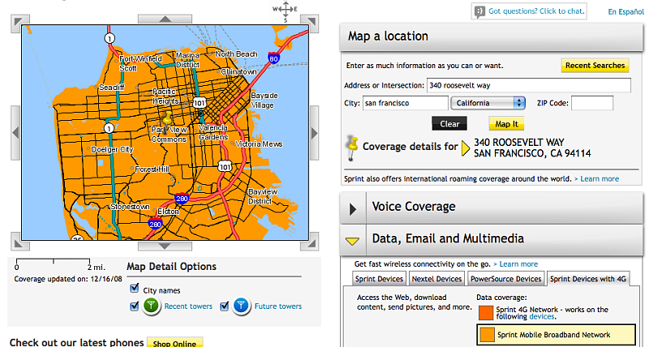Click the blue Future towers icon
649x347 pixels.
(241, 306)
